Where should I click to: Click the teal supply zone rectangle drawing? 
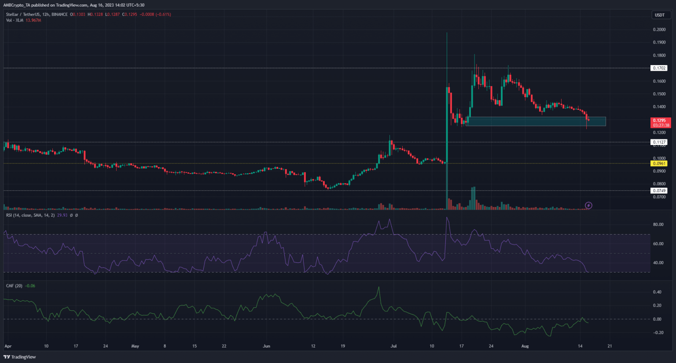pyautogui.click(x=537, y=121)
